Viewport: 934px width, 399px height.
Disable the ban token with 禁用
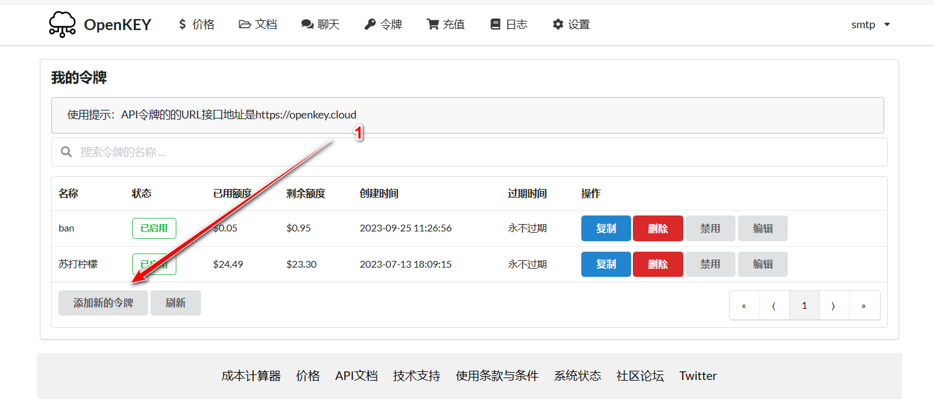710,228
